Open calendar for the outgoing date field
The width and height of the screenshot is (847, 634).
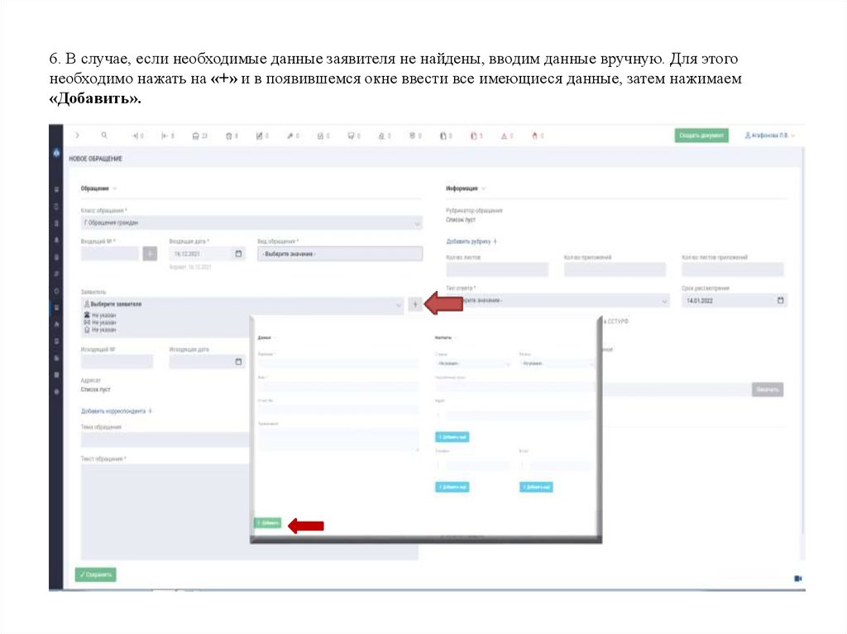[x=238, y=361]
